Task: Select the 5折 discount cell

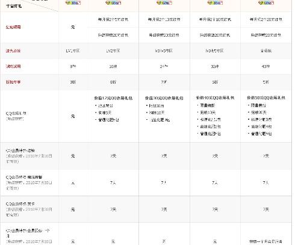Action: tap(266, 82)
